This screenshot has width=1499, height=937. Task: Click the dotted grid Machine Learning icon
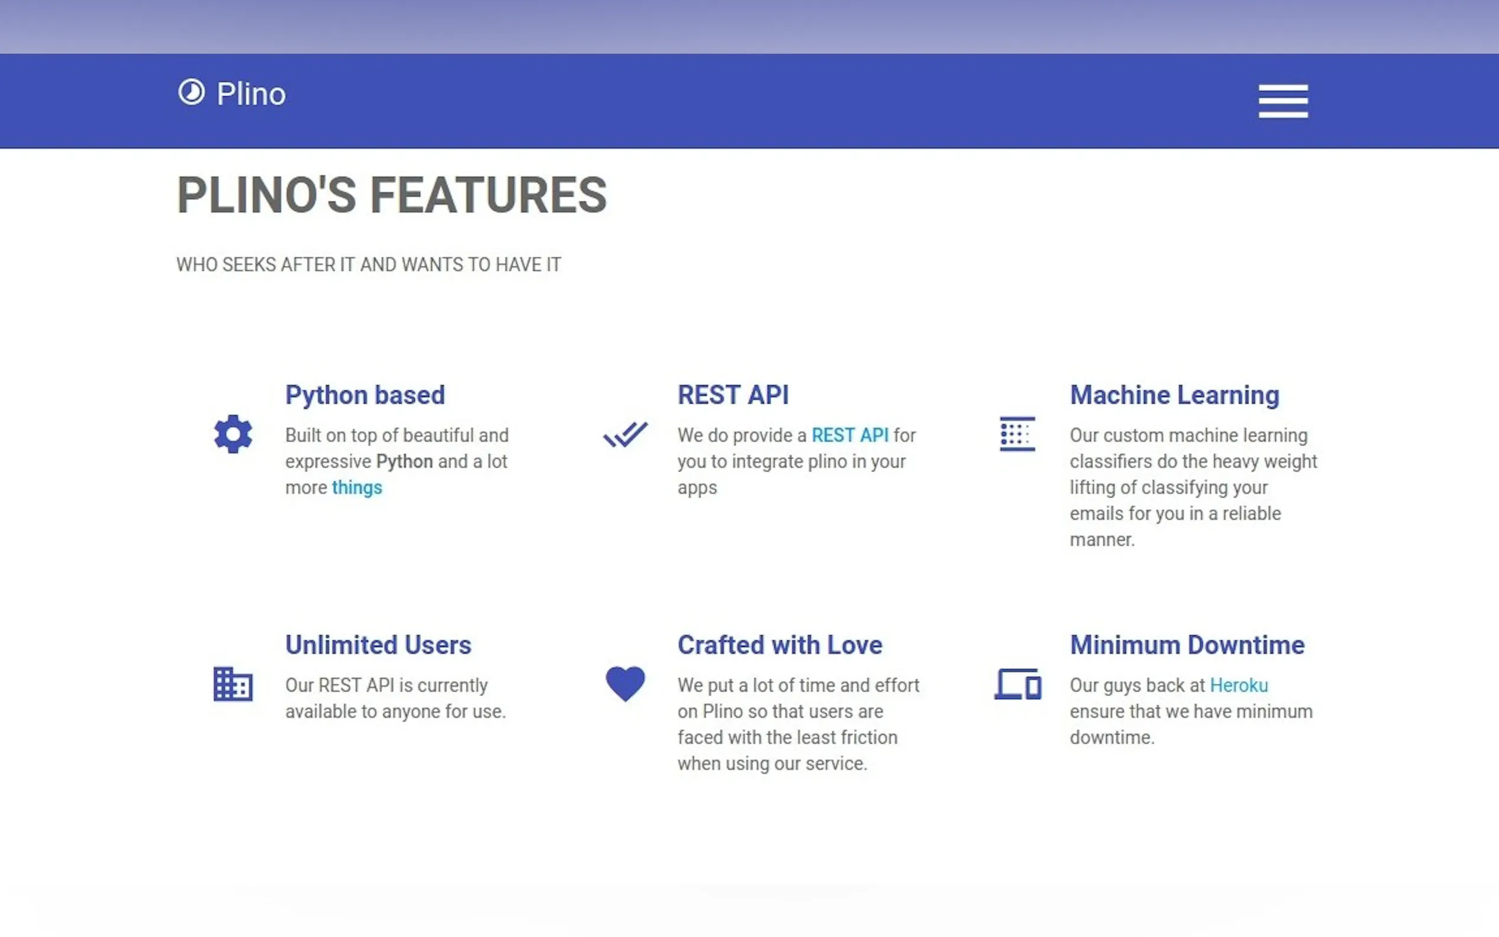coord(1017,434)
